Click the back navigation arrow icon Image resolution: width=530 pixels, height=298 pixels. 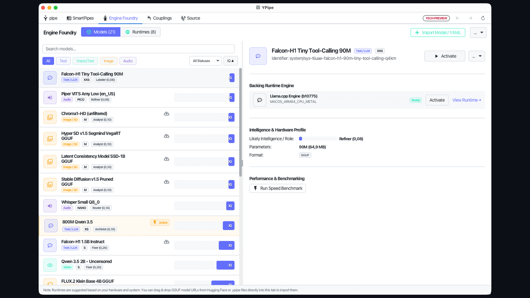coord(457,18)
